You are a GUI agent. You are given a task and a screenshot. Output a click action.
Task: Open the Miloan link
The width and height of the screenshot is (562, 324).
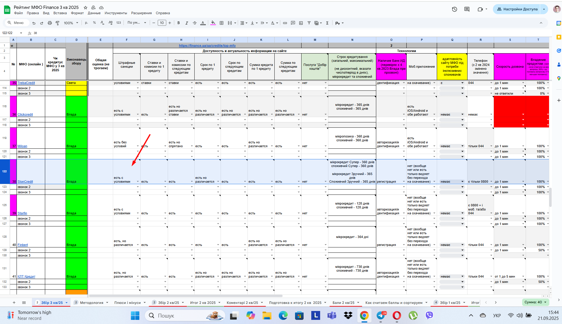click(x=22, y=146)
